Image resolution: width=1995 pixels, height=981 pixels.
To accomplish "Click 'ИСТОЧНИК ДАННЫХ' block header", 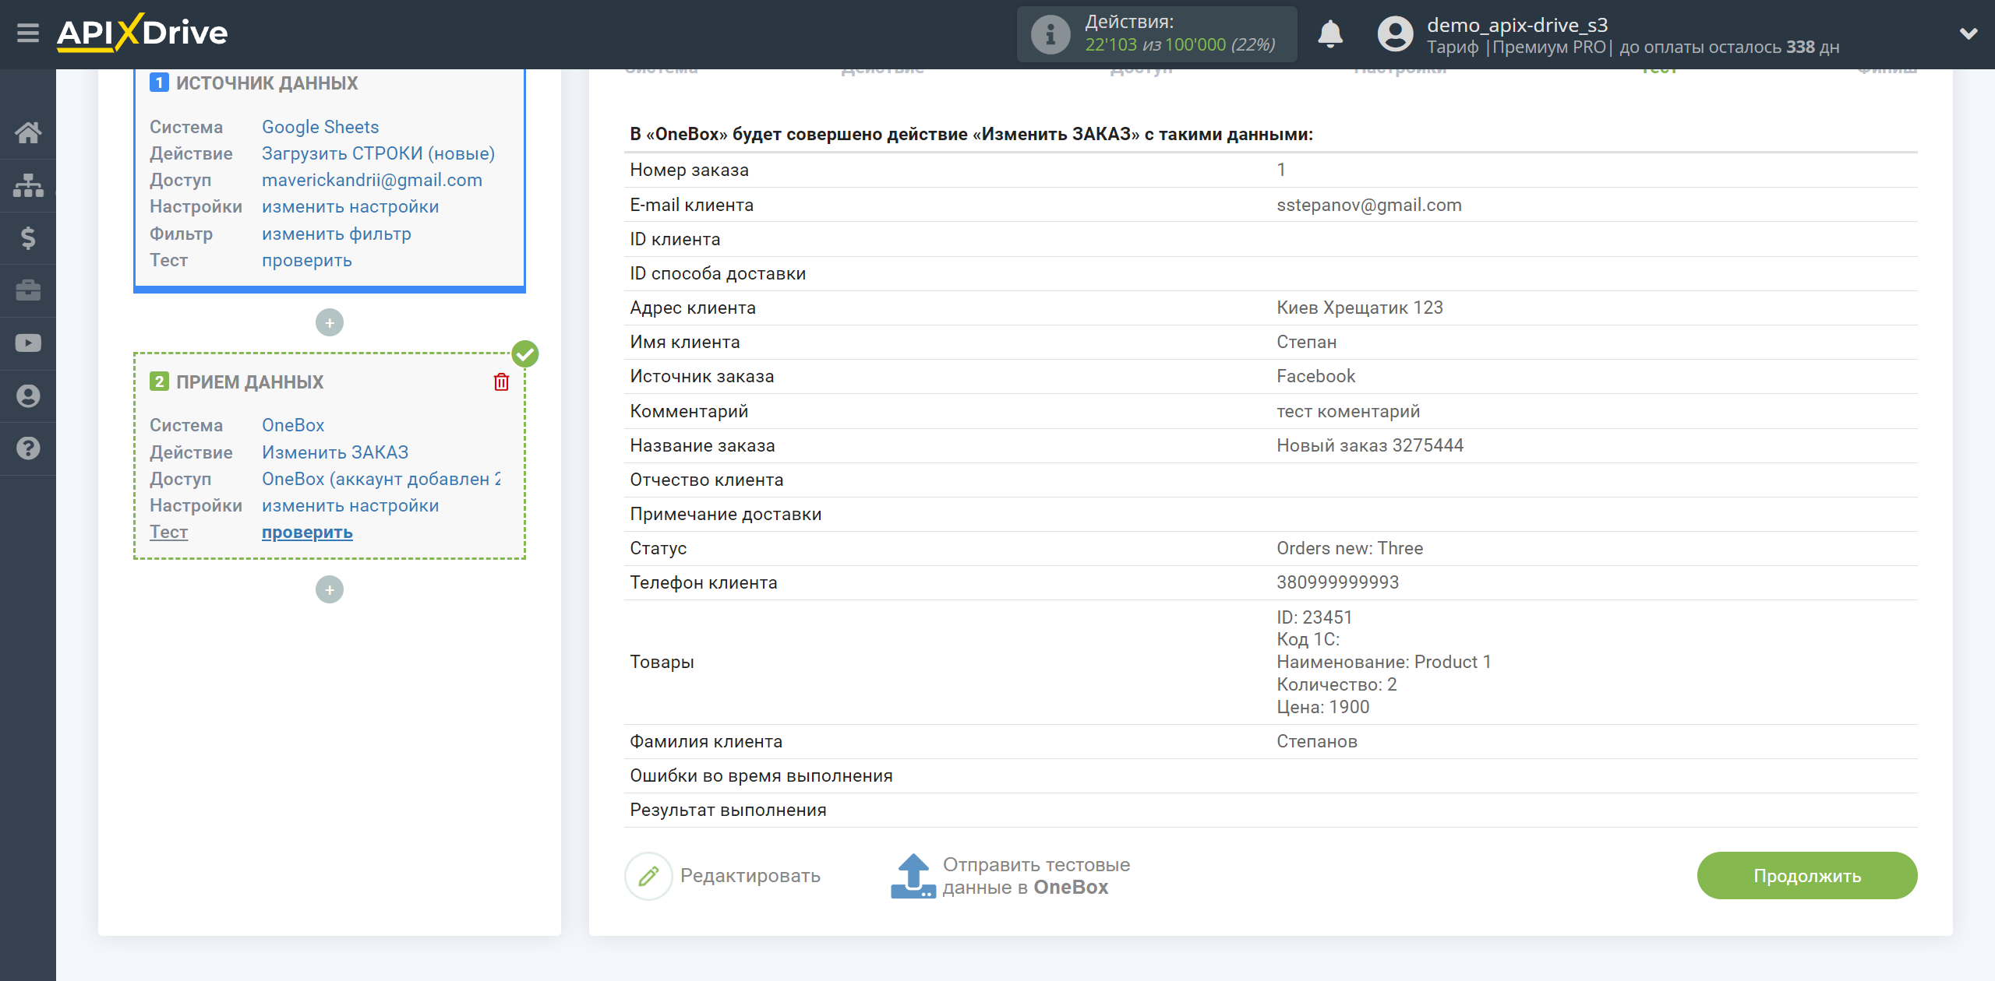I will 267,83.
